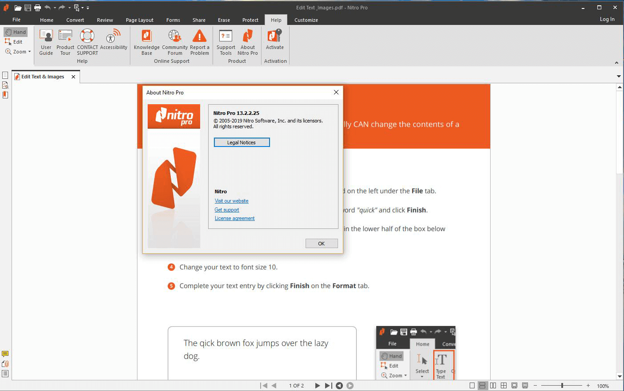Close the Edit Text & Images document tab
The width and height of the screenshot is (624, 391).
73,77
